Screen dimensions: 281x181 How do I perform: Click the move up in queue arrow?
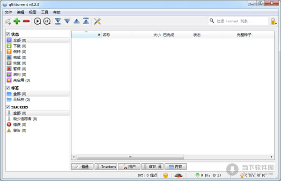pyautogui.click(x=77, y=21)
